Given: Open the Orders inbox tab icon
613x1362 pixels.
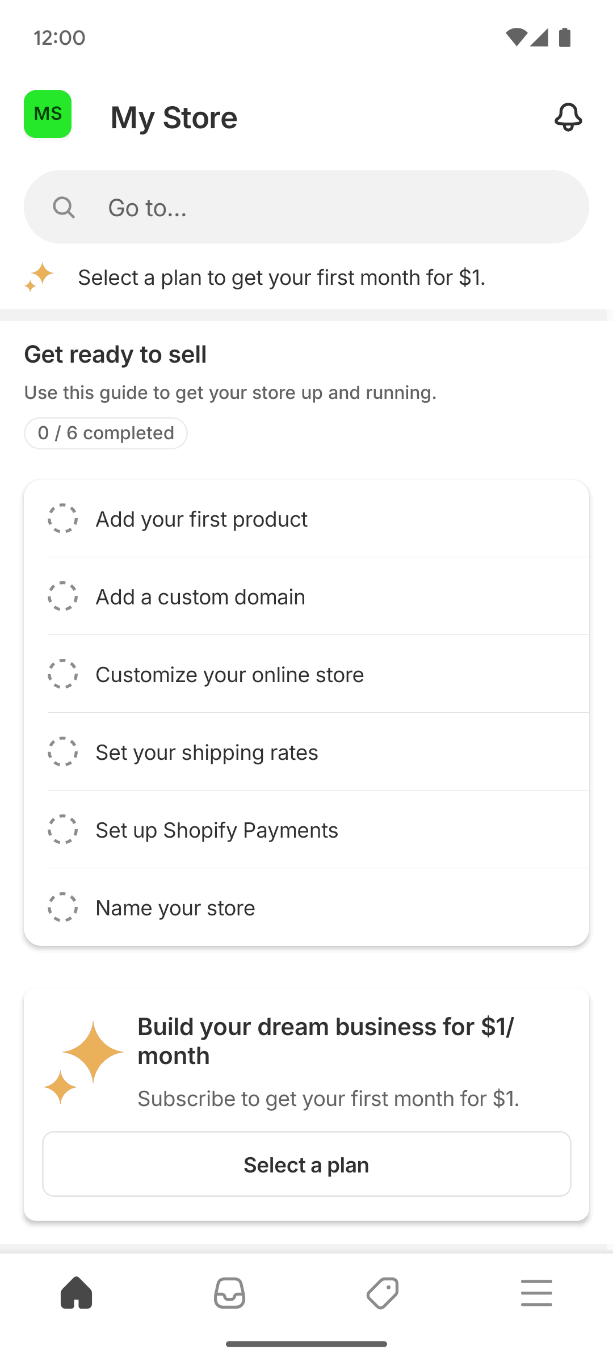Looking at the screenshot, I should coord(229,1293).
